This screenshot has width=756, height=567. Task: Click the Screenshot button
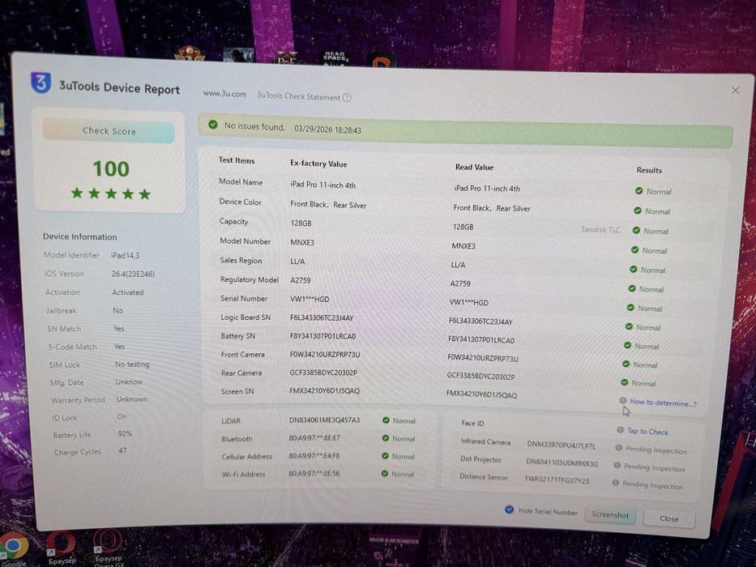[x=610, y=515]
